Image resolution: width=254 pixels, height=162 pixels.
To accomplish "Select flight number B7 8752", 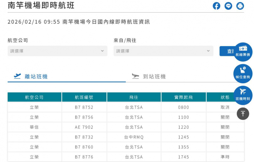I will (x=84, y=107).
